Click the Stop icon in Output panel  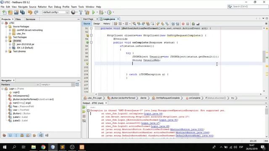[x=84, y=116]
